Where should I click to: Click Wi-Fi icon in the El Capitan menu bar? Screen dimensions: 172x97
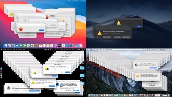click(x=148, y=49)
